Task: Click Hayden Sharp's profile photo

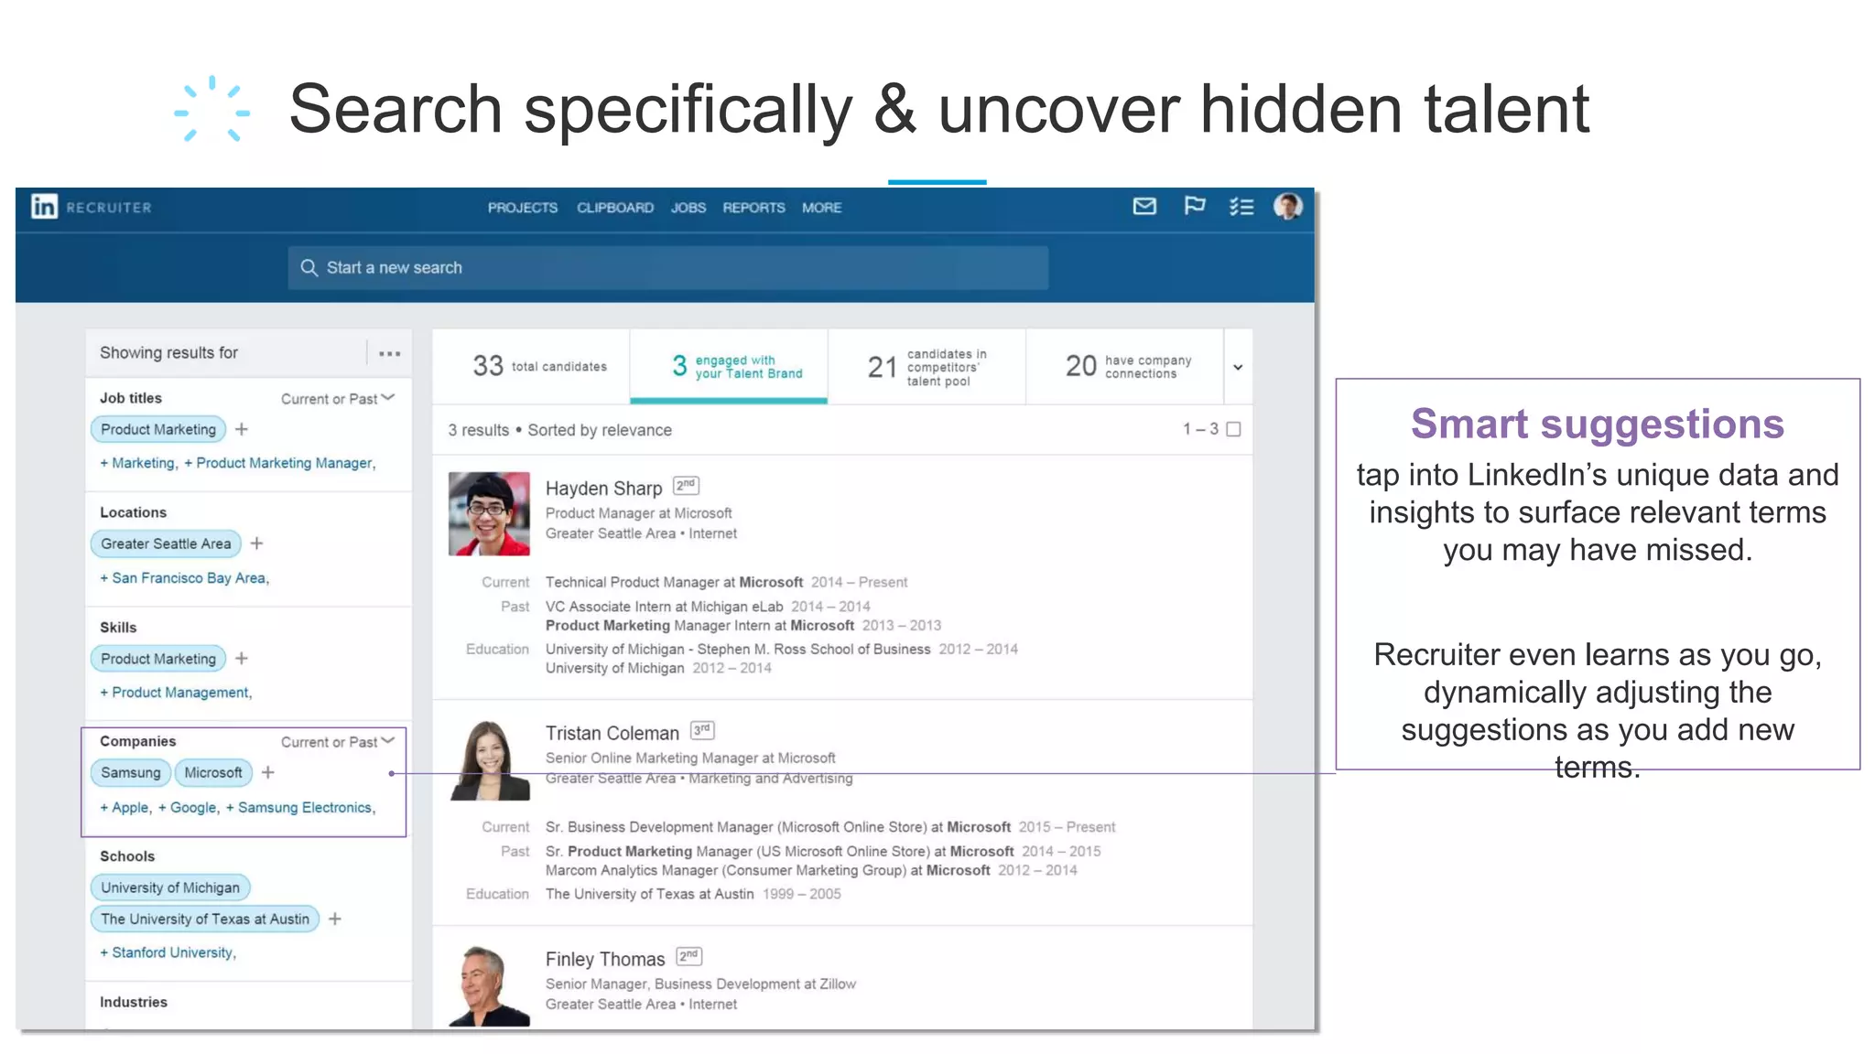Action: point(489,513)
